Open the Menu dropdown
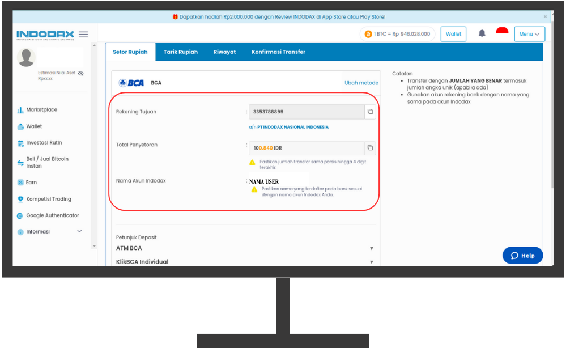Screen dimensions: 566x348 pos(530,34)
